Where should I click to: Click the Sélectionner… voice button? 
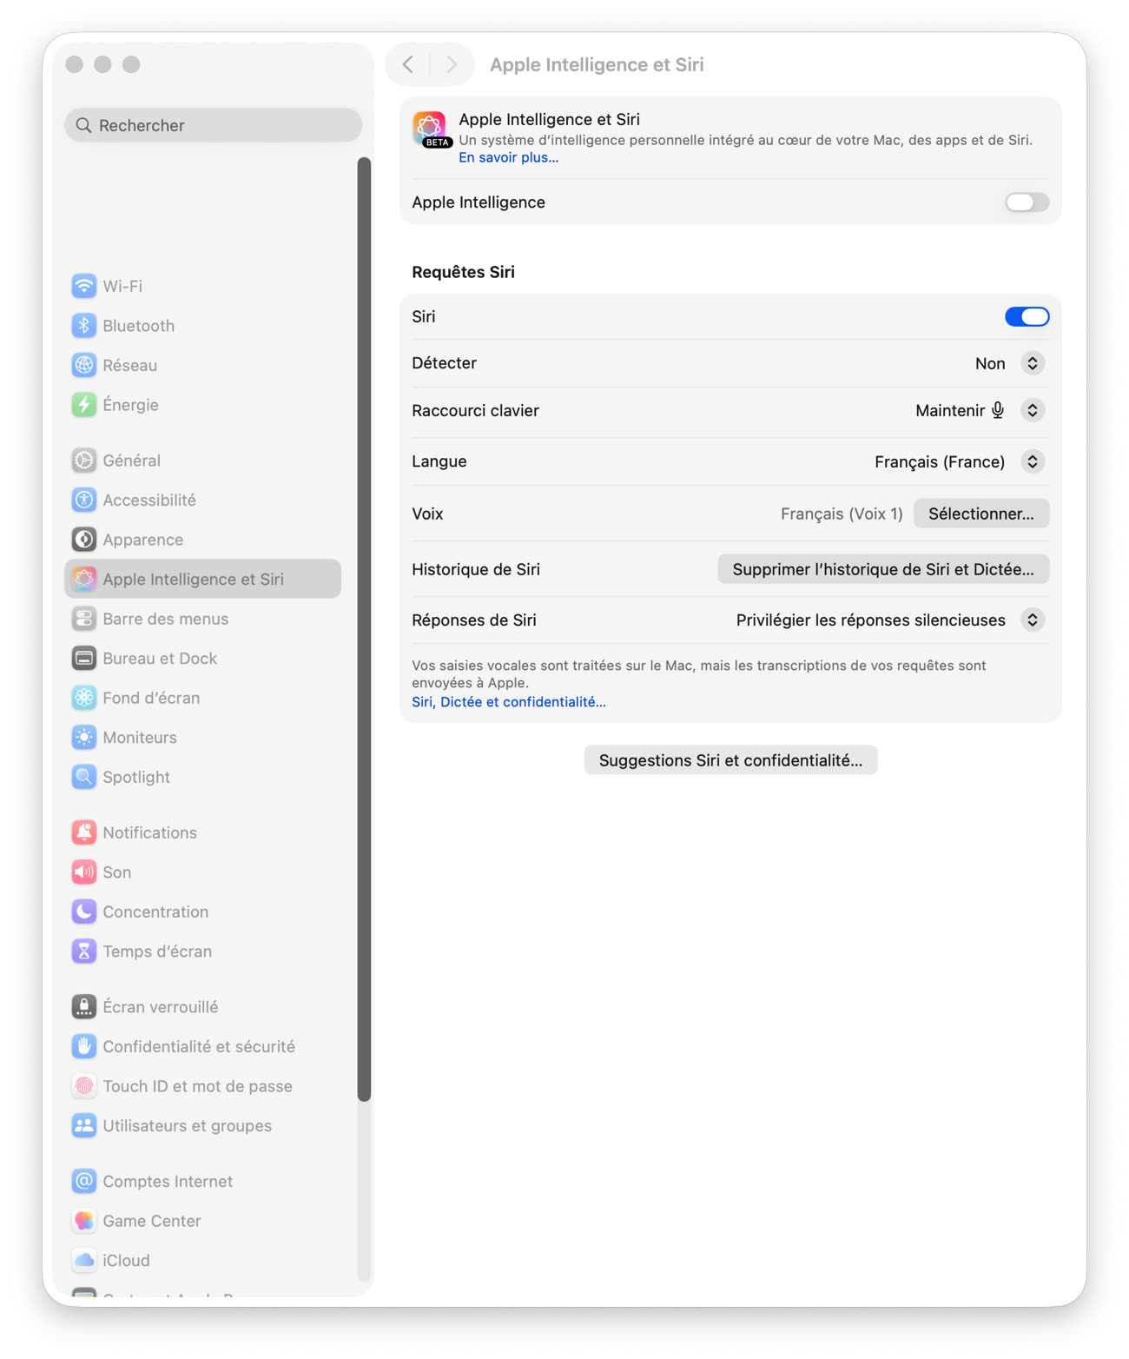coord(980,514)
